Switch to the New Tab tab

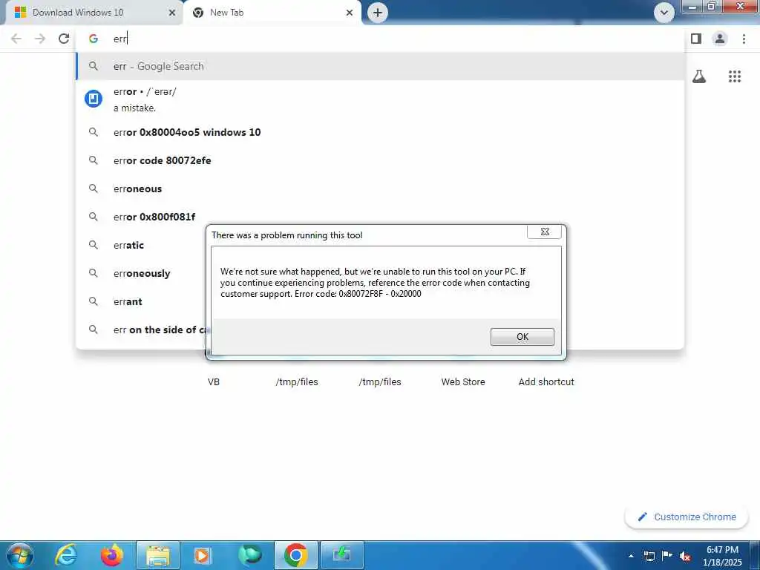click(x=272, y=13)
